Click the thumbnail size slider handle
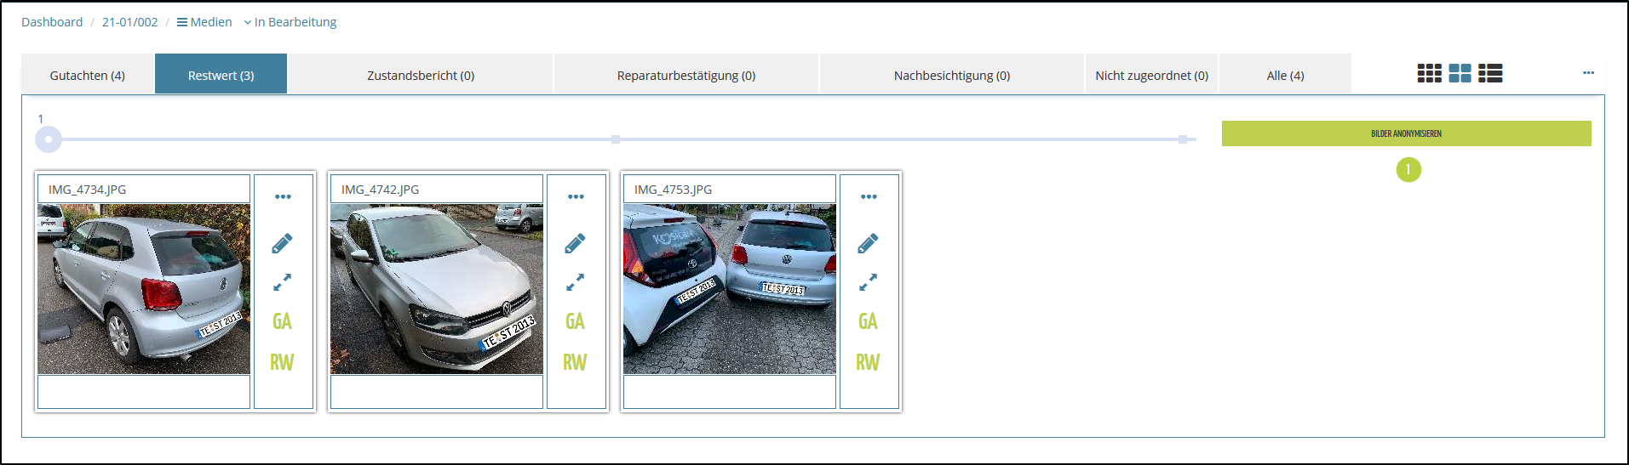 click(49, 139)
